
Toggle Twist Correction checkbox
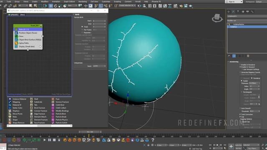[x=240, y=115]
